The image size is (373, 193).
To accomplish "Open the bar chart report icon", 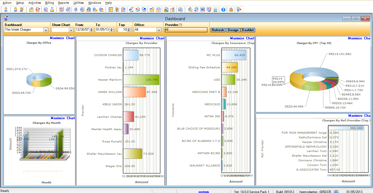I will coord(166,10).
